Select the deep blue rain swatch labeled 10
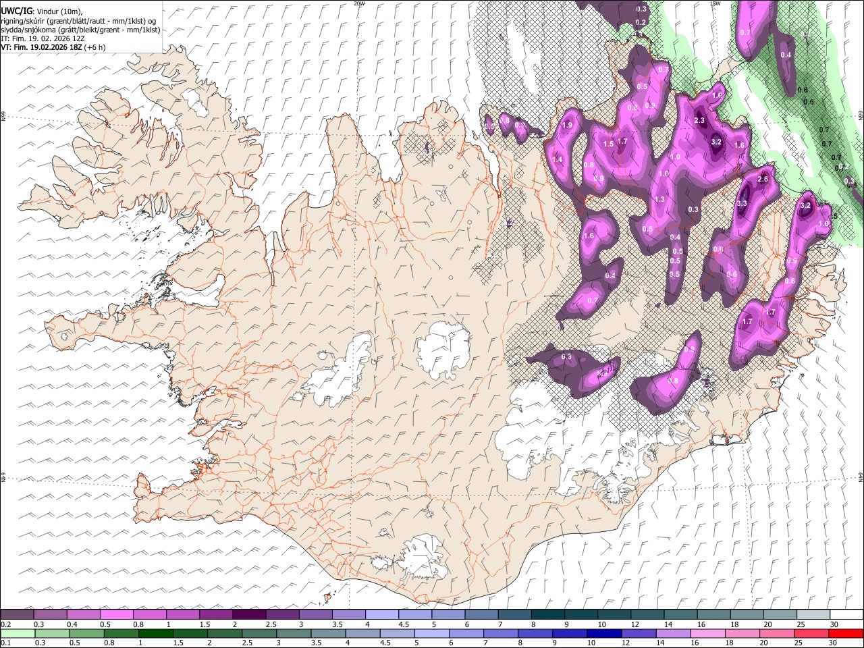Image resolution: width=864 pixels, height=648 pixels. (604, 633)
